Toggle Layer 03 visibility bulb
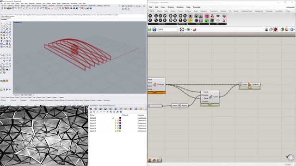The image size is (296, 166). (x=115, y=126)
